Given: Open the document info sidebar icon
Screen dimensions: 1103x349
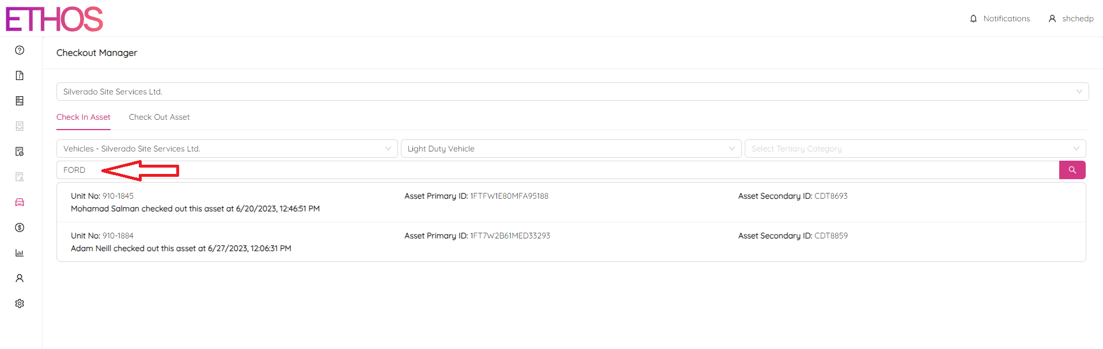Looking at the screenshot, I should click(20, 75).
